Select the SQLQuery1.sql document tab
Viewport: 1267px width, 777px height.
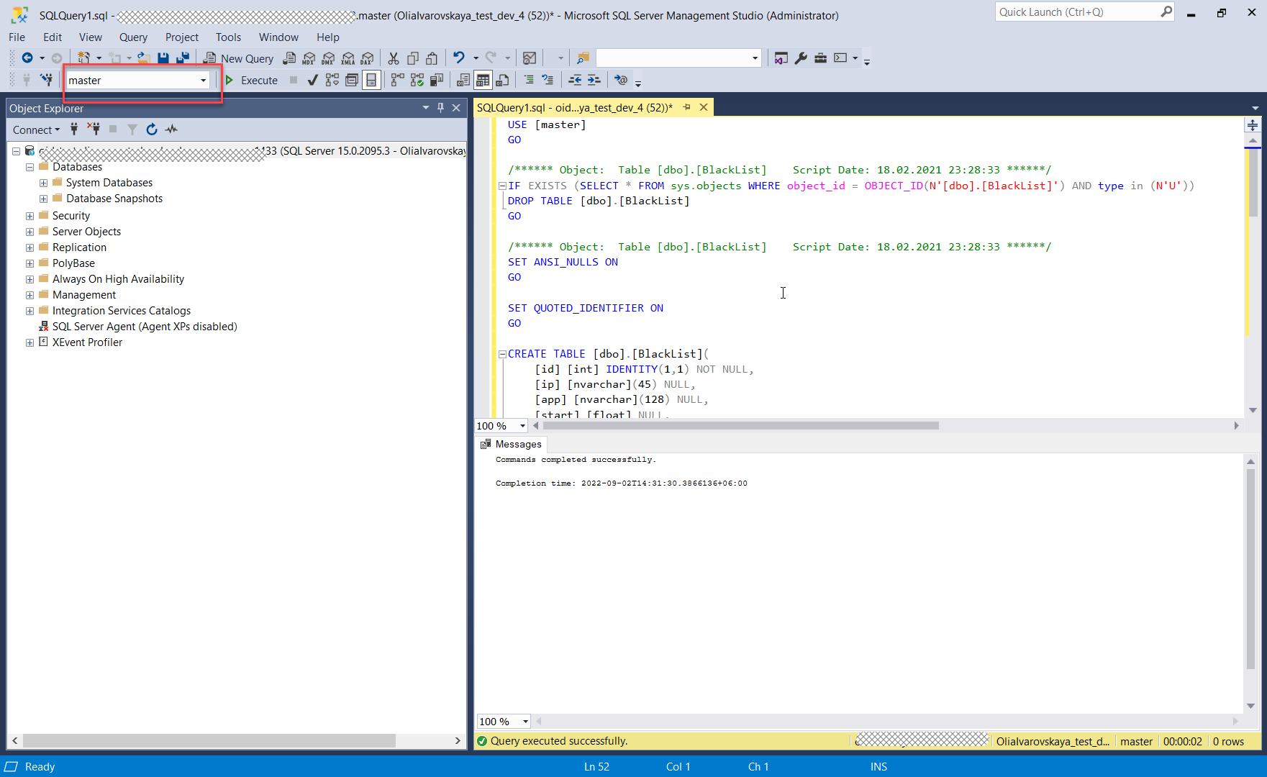574,107
